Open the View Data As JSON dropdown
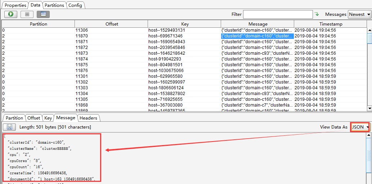The height and width of the screenshot is (184, 372). (x=360, y=127)
